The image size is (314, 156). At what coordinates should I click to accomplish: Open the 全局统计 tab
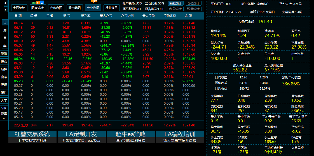tap(19, 8)
